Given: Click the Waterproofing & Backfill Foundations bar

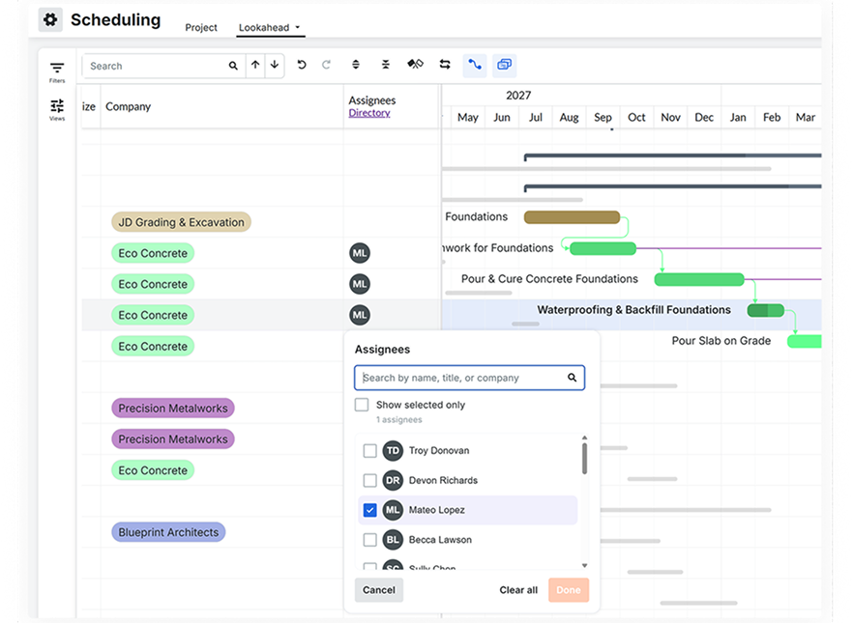Looking at the screenshot, I should pos(765,310).
